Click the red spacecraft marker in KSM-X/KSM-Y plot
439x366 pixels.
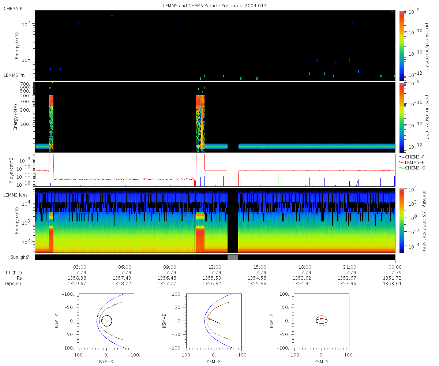[x=102, y=320]
